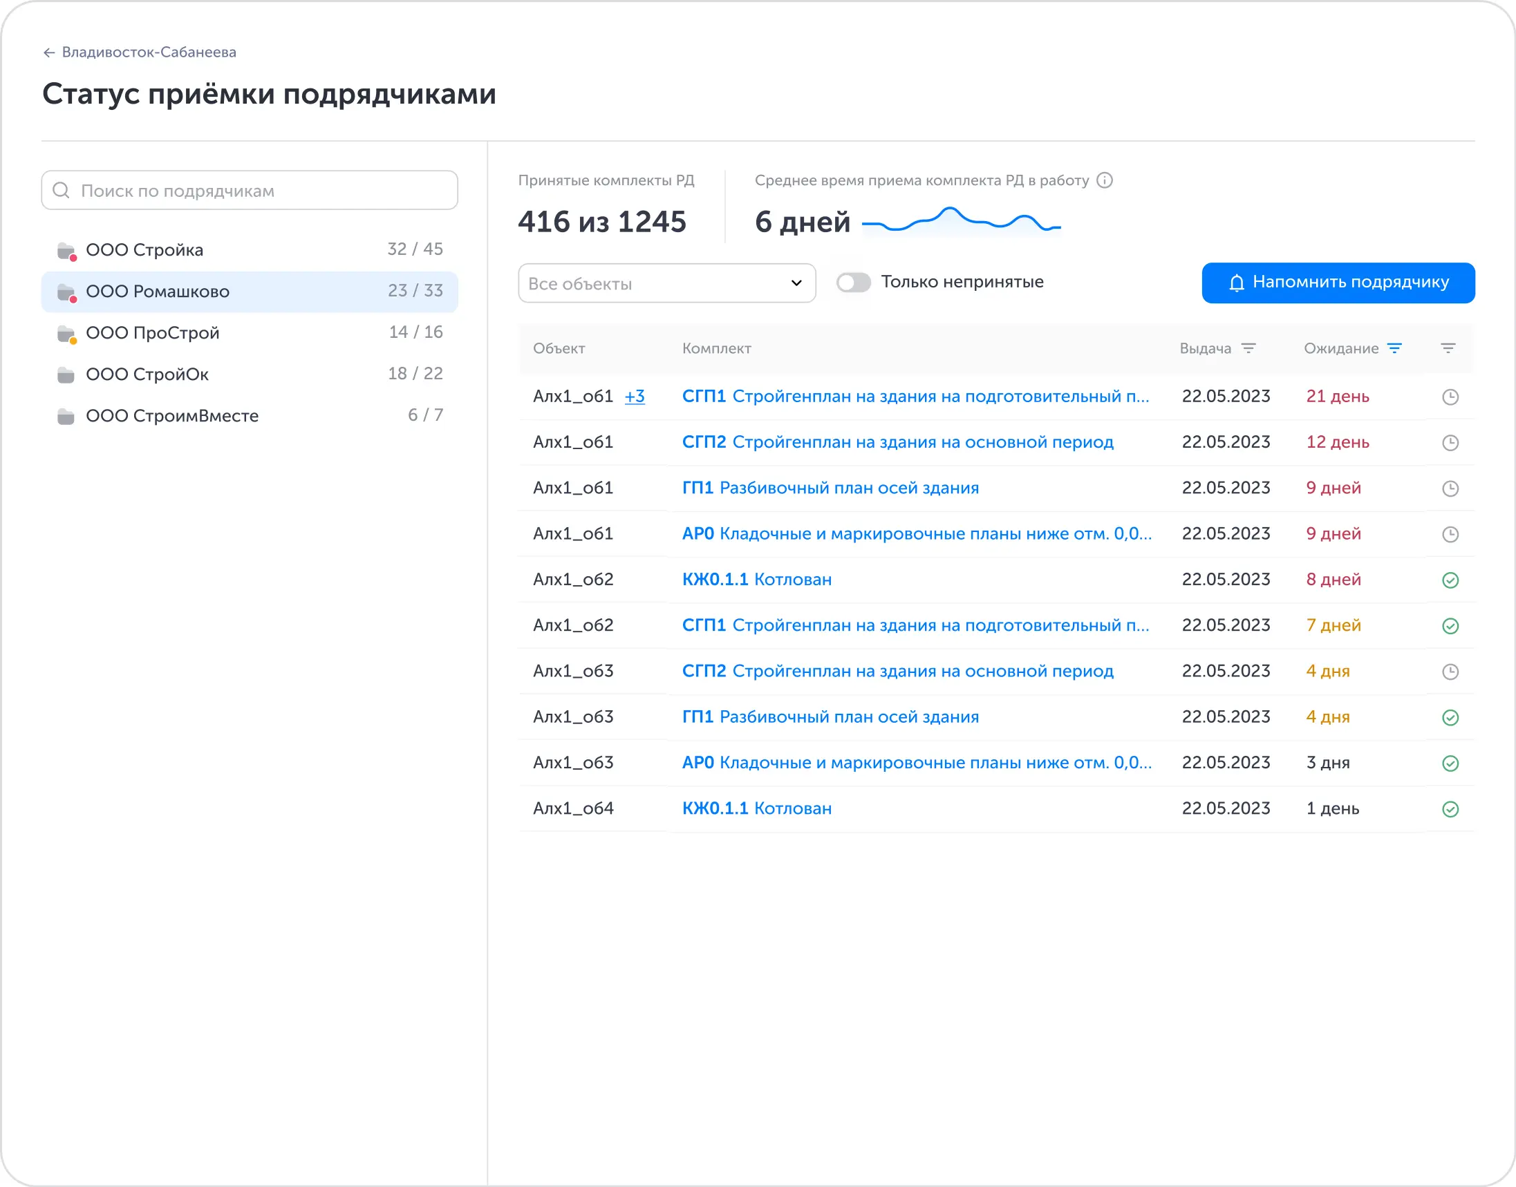The height and width of the screenshot is (1187, 1516).
Task: Click the bell icon in remind button
Action: (x=1237, y=283)
